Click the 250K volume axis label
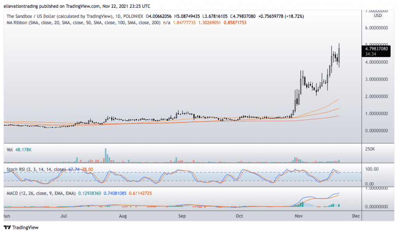This screenshot has height=234, width=398. click(370, 149)
